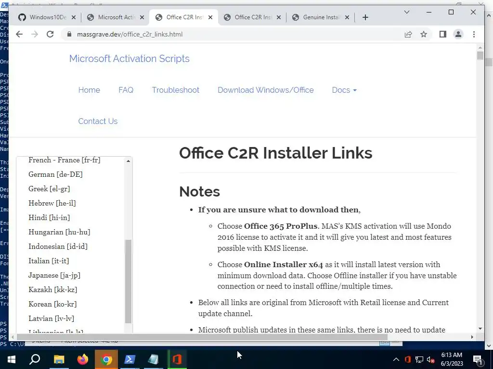The width and height of the screenshot is (493, 369).
Task: Switch to PowerShell taskbar icon
Action: pos(130,359)
